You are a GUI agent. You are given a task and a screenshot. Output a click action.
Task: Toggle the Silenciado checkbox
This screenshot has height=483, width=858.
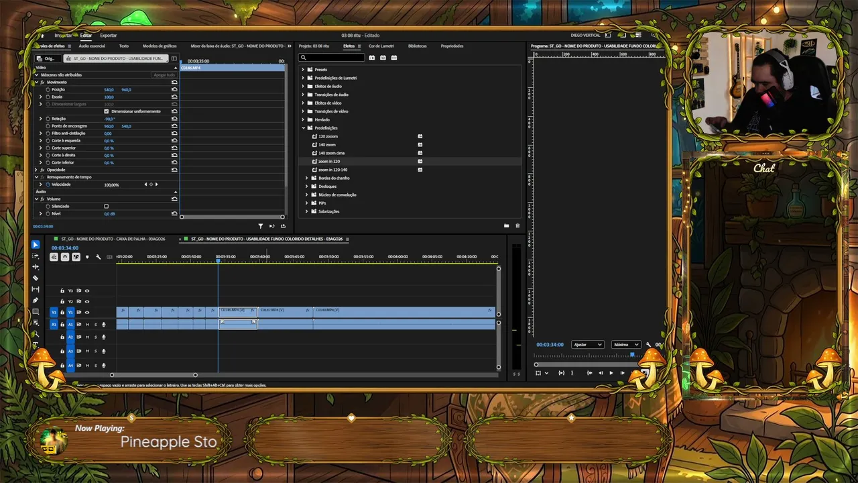106,207
